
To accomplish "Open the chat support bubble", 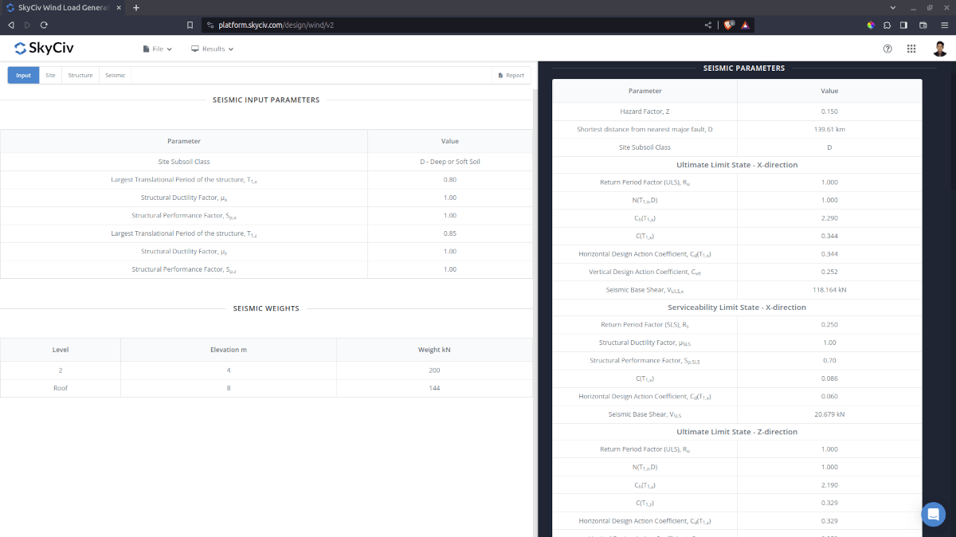I will (x=933, y=515).
